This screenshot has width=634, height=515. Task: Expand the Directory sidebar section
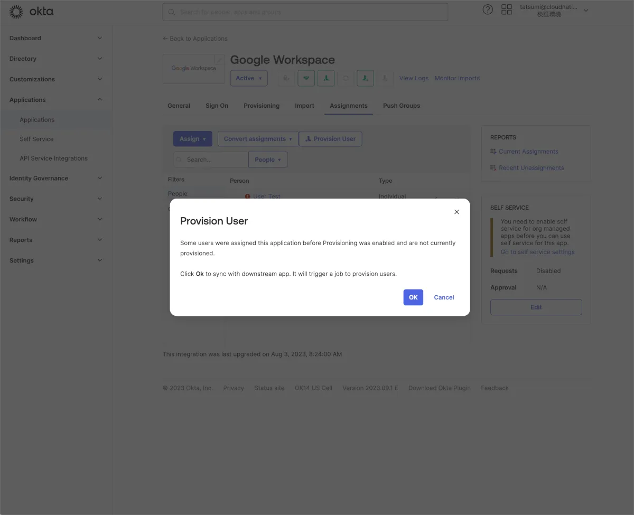[x=55, y=59]
